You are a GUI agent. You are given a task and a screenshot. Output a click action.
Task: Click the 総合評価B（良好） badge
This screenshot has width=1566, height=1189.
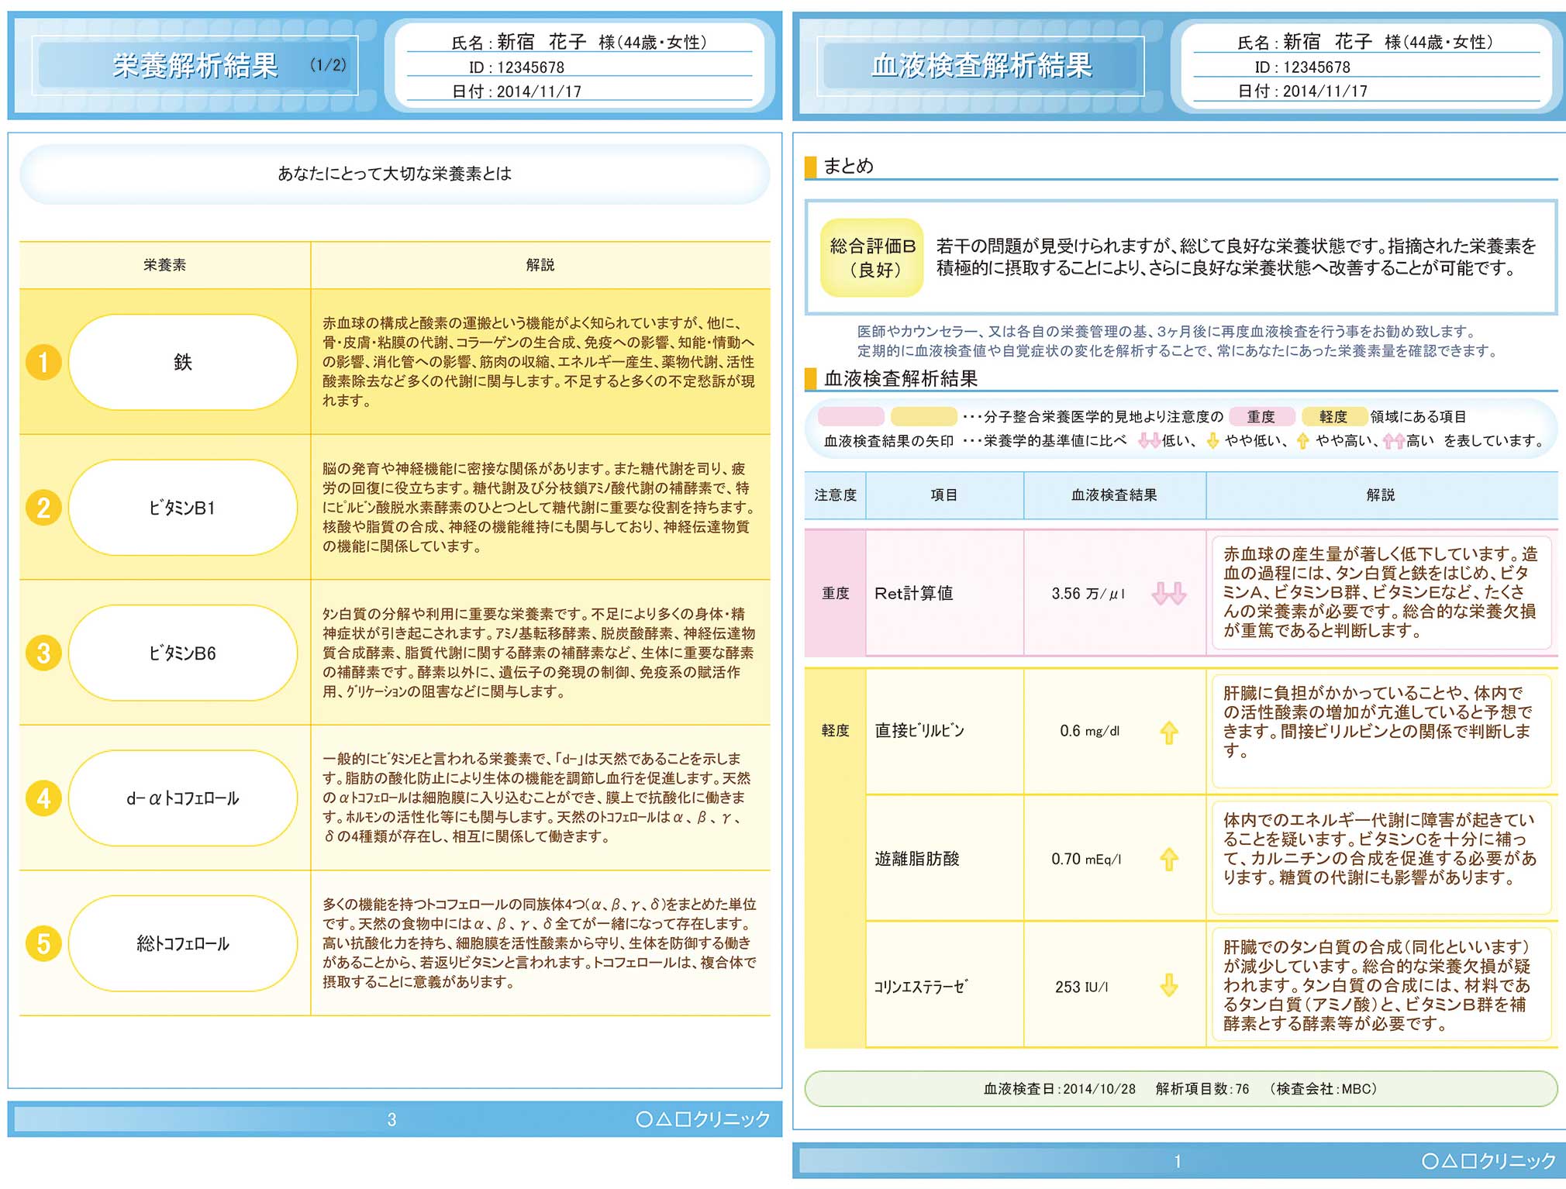(x=872, y=258)
